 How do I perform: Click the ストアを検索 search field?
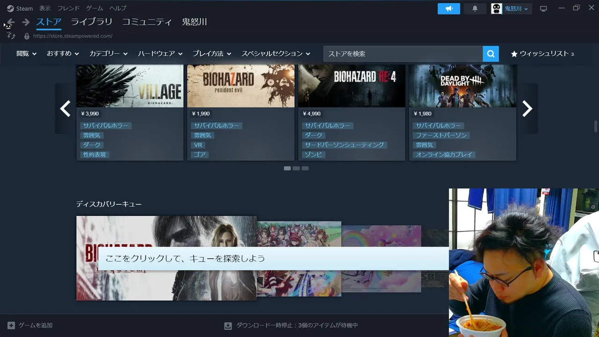(x=403, y=54)
